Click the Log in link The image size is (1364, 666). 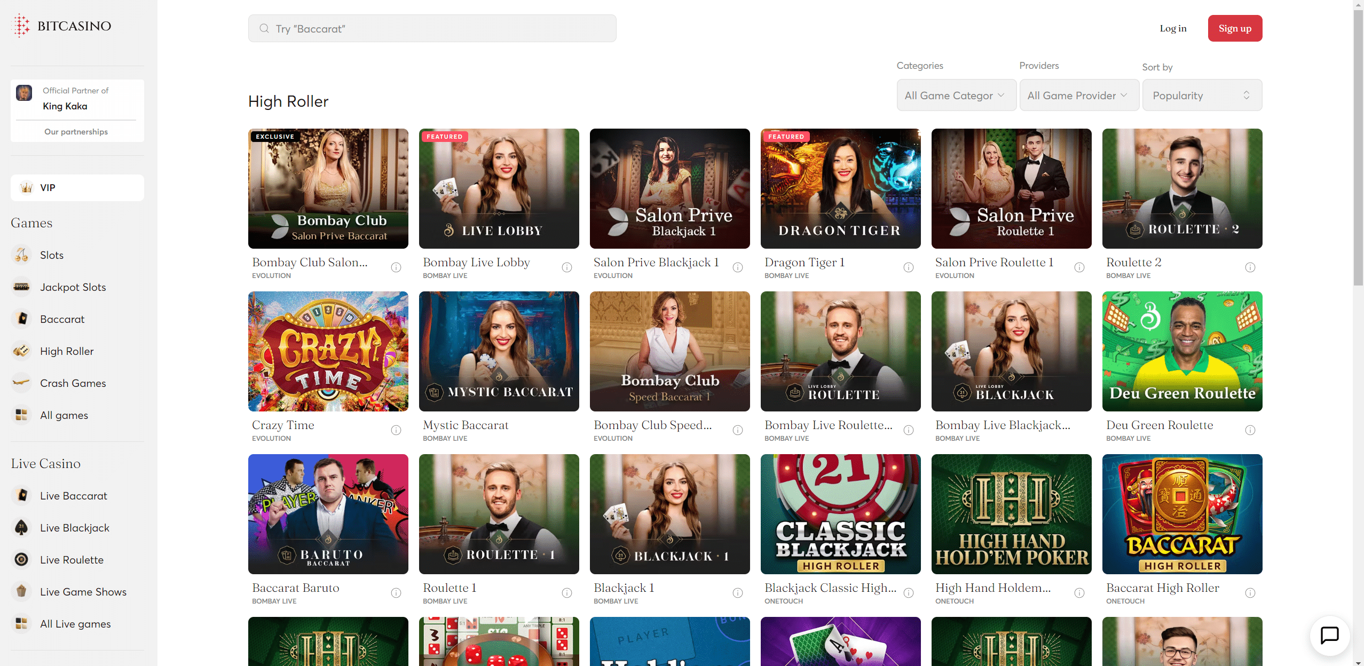coord(1173,28)
